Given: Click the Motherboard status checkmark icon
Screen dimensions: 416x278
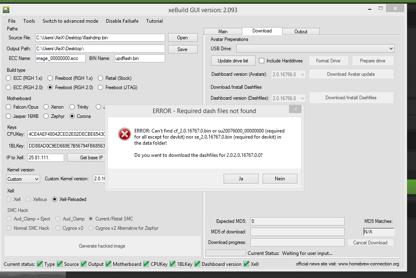Looking at the screenshot, I should pos(108,264).
